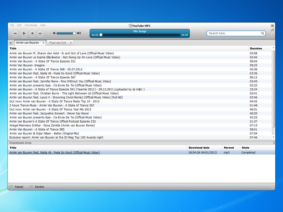Click the restore window size icon

[x=272, y=30]
